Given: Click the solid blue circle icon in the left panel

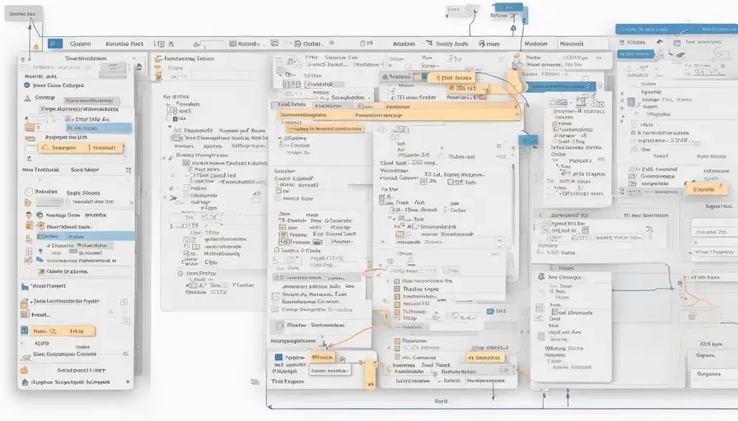Looking at the screenshot, I should point(27,85).
